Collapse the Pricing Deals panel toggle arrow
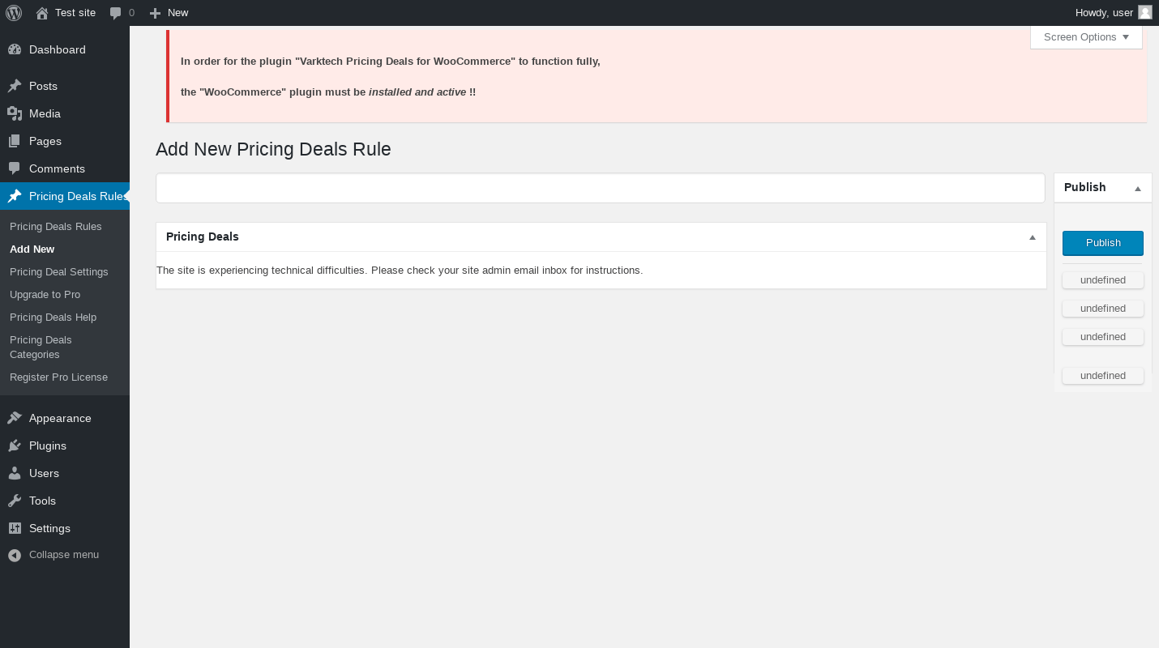The height and width of the screenshot is (648, 1159). point(1033,237)
